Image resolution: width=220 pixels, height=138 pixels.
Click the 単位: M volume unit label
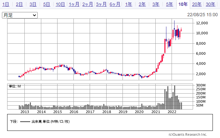(x=15, y=86)
